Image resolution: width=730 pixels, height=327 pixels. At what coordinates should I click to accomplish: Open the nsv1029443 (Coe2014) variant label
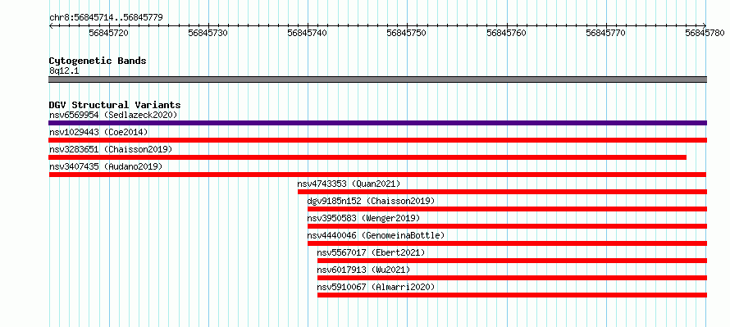pyautogui.click(x=98, y=132)
